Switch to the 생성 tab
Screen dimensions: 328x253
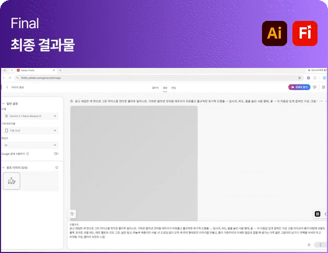coord(165,88)
